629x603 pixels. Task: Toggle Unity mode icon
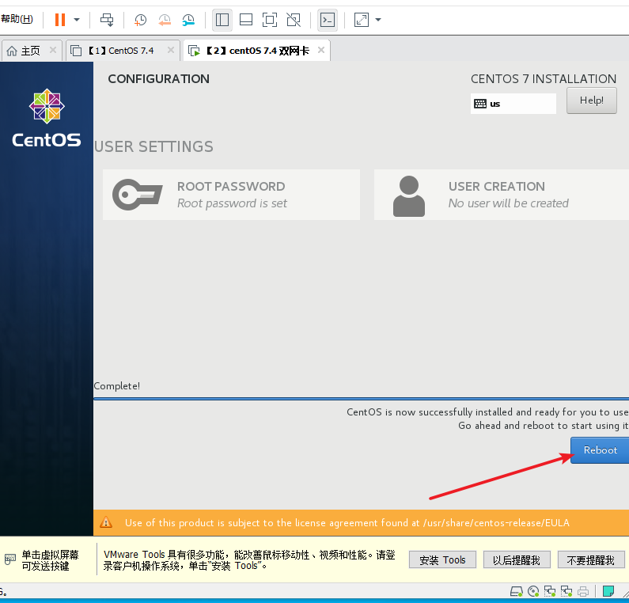click(x=294, y=20)
